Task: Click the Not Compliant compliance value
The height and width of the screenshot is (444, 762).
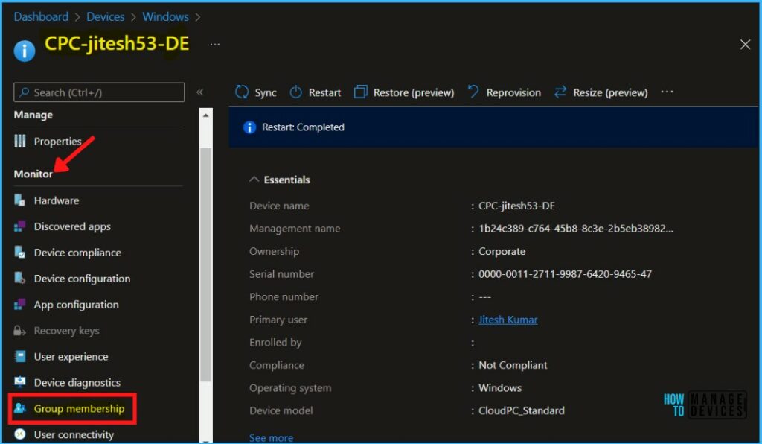Action: pos(513,365)
